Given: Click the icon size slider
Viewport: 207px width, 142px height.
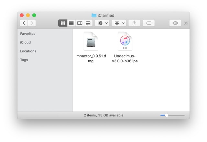Looking at the screenshot, I should pyautogui.click(x=172, y=115).
